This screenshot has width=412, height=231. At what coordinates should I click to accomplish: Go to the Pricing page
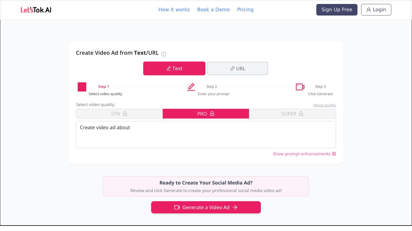(x=245, y=10)
